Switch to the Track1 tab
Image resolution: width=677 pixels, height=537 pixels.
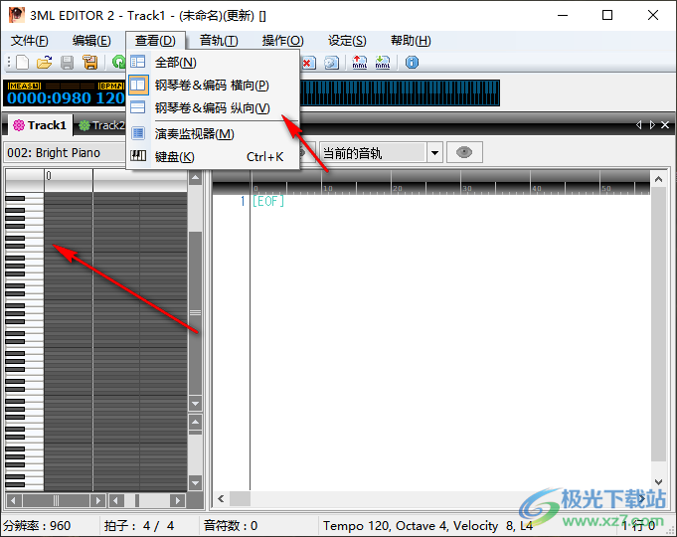tap(40, 125)
